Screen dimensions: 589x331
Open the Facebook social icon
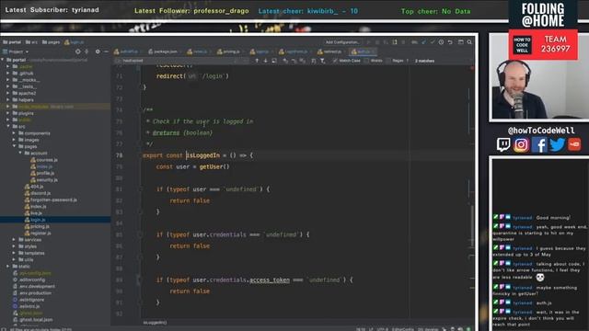tap(539, 144)
